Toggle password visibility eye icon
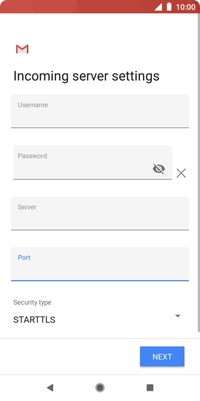The width and height of the screenshot is (200, 401). [159, 169]
